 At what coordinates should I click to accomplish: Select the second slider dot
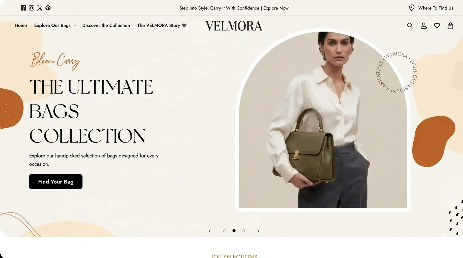234,231
